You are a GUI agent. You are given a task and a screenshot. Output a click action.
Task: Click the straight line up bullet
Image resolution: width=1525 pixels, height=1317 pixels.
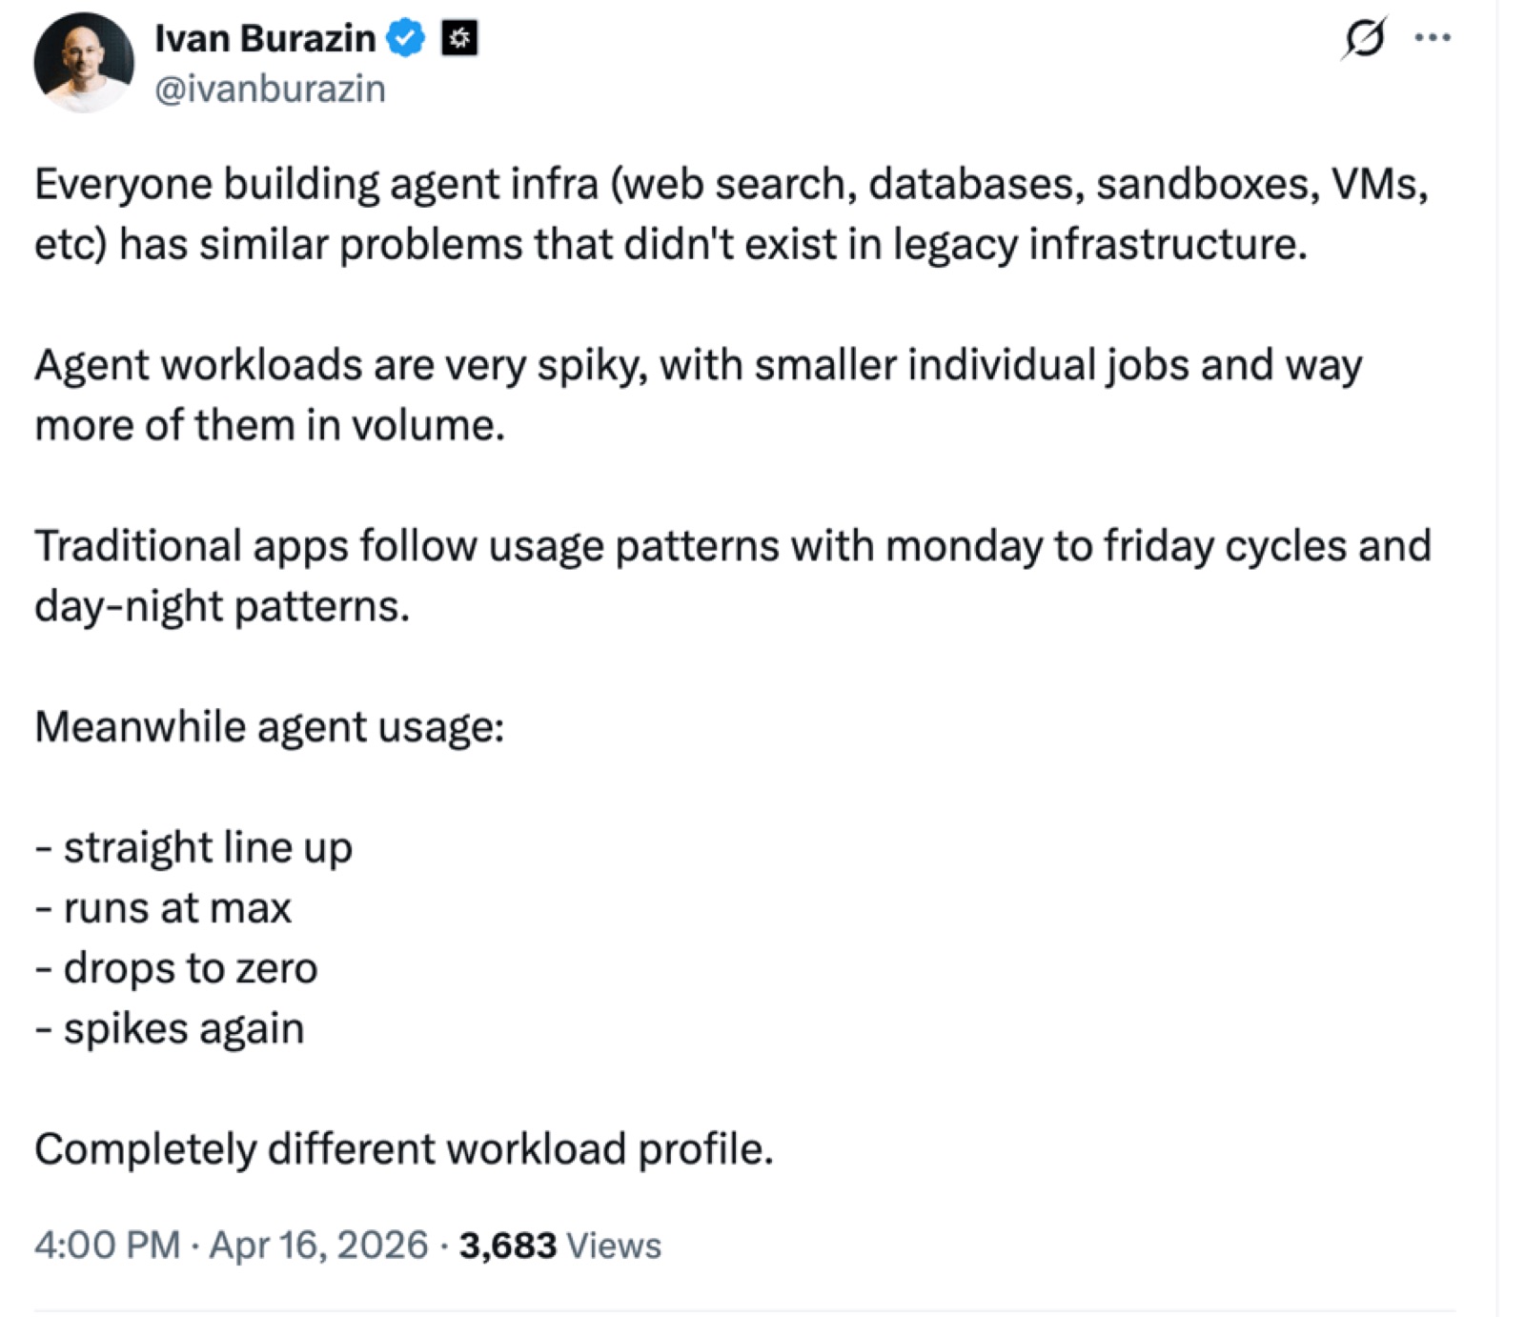click(x=193, y=847)
